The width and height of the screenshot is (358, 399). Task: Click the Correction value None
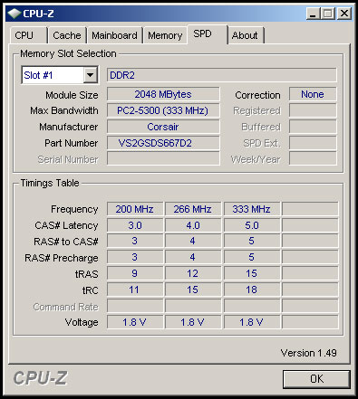click(x=313, y=94)
